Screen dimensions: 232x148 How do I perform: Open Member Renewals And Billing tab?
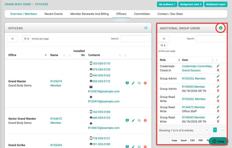click(x=89, y=14)
